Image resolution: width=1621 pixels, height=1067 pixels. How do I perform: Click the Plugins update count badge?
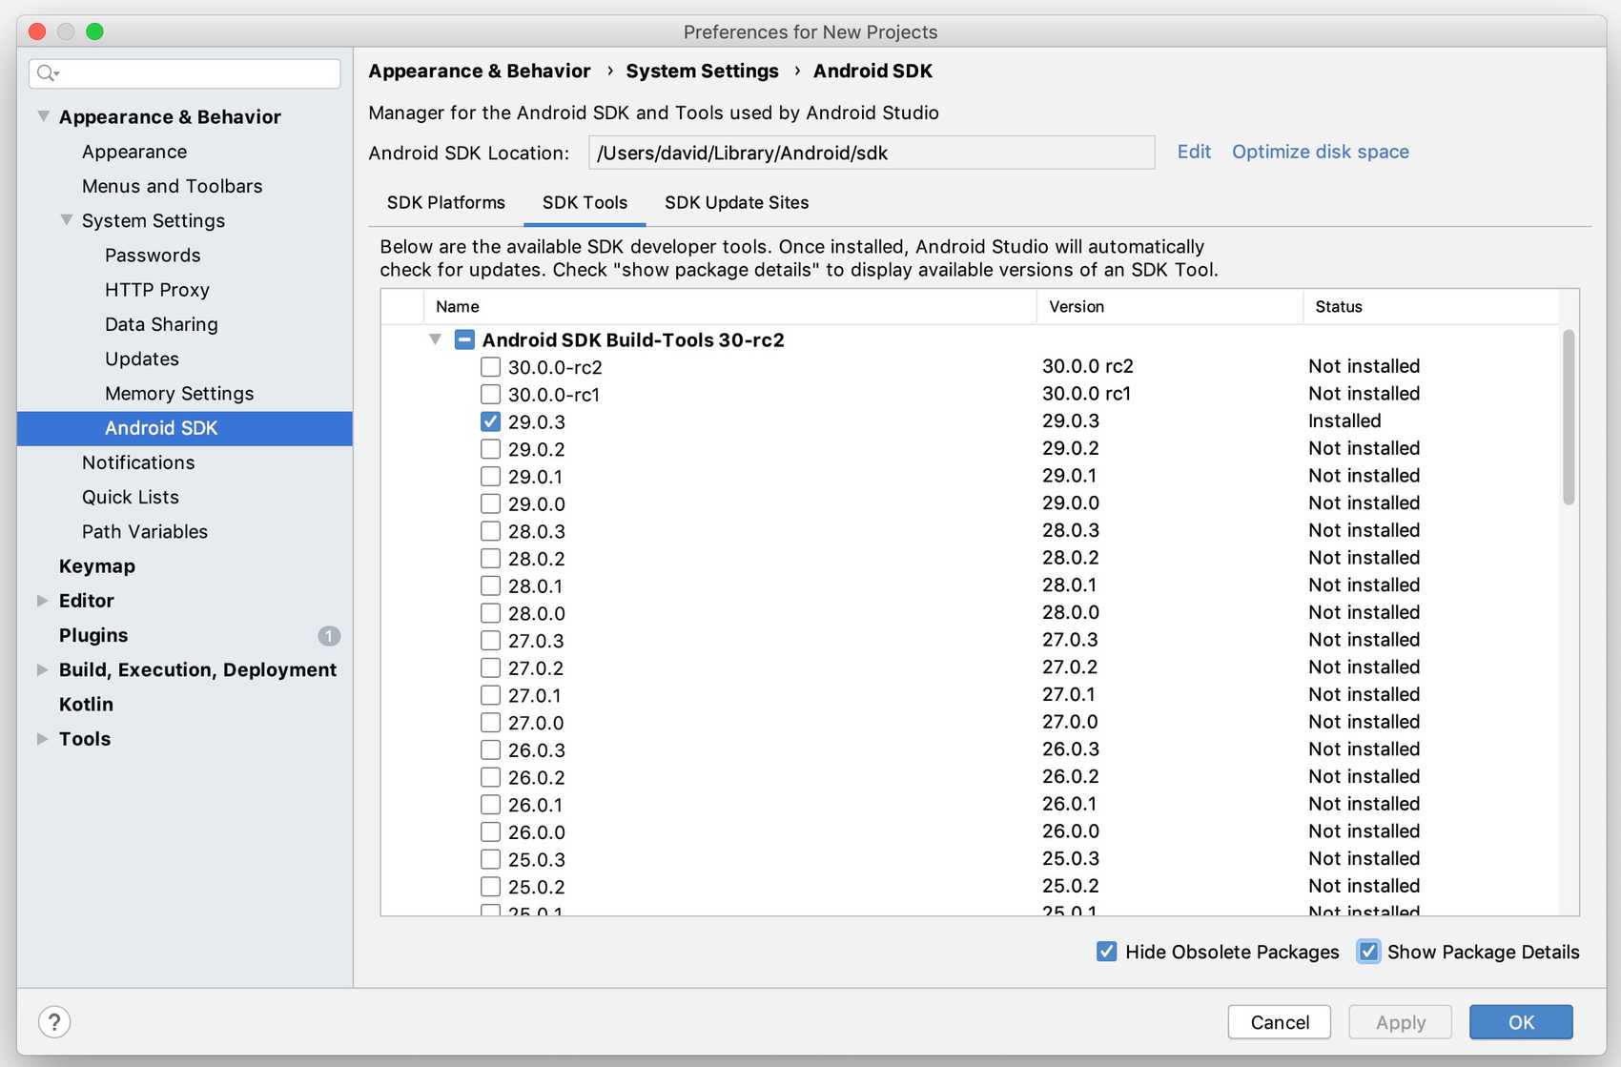tap(328, 636)
